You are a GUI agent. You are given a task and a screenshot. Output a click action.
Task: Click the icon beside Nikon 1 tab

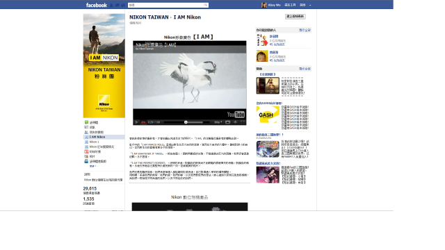[x=86, y=142]
